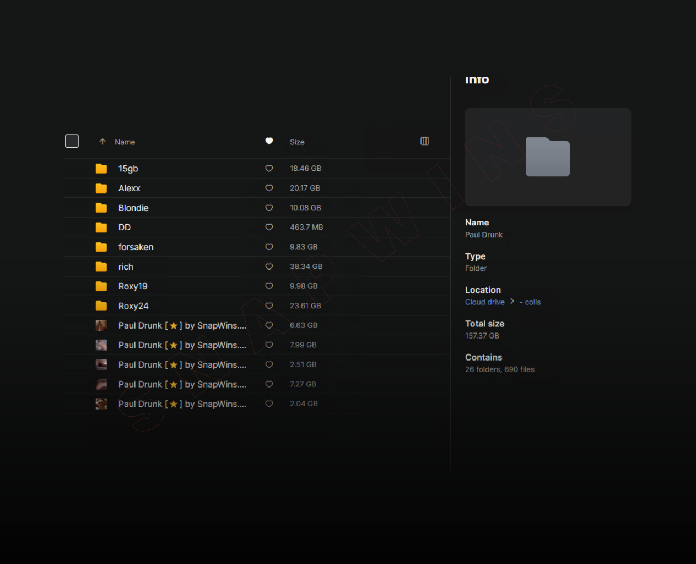Open the '- colls' location link
The image size is (696, 564).
click(x=530, y=302)
